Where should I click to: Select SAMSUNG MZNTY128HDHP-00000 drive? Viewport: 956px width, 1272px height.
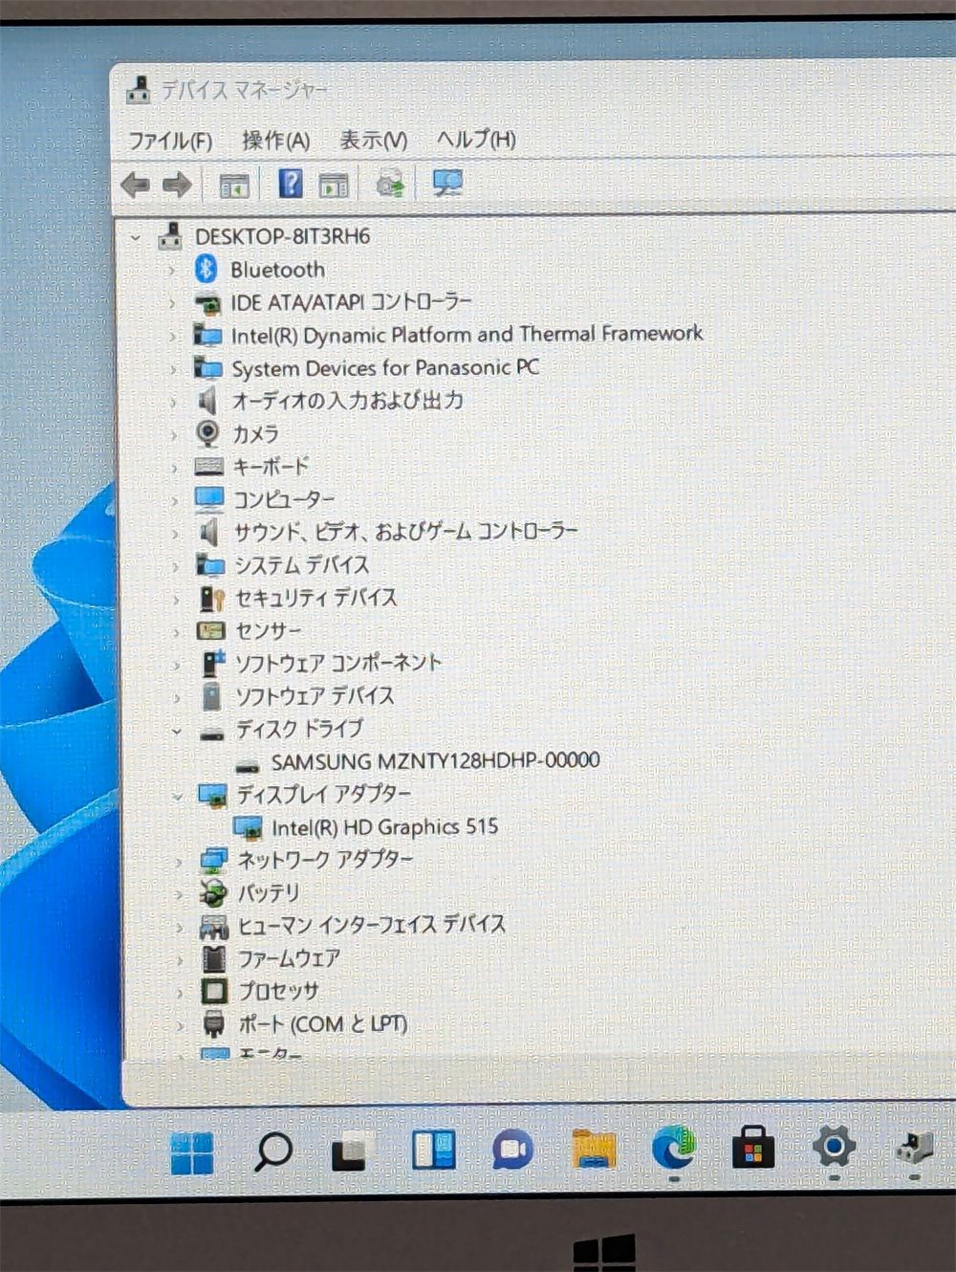point(436,761)
